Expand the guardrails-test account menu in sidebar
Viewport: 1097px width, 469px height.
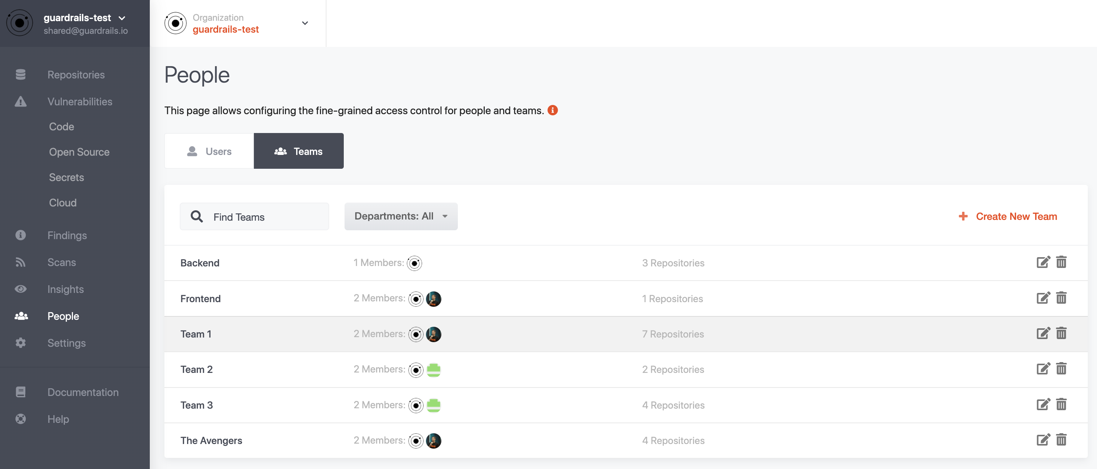click(122, 18)
